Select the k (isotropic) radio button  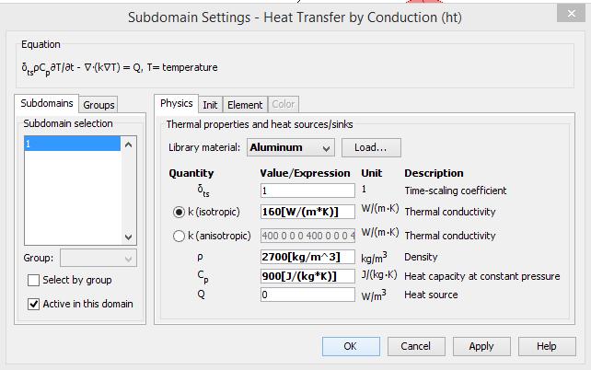tap(179, 212)
